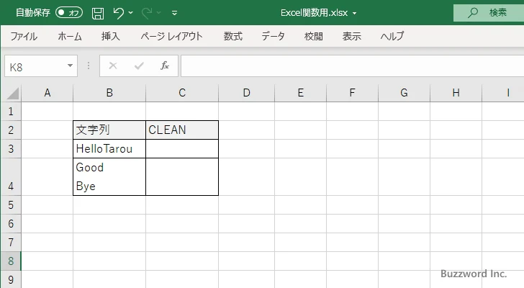Viewport: 524px width, 288px height.
Task: Select column F header
Action: 352,93
